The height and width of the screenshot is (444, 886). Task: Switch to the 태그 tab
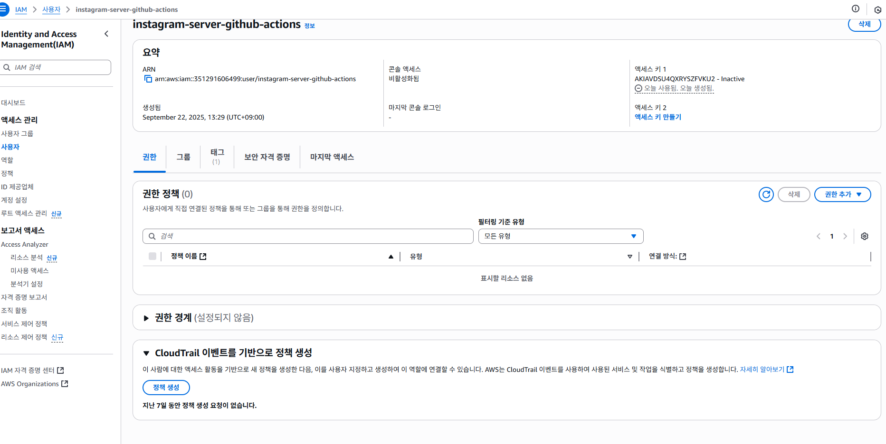[217, 157]
